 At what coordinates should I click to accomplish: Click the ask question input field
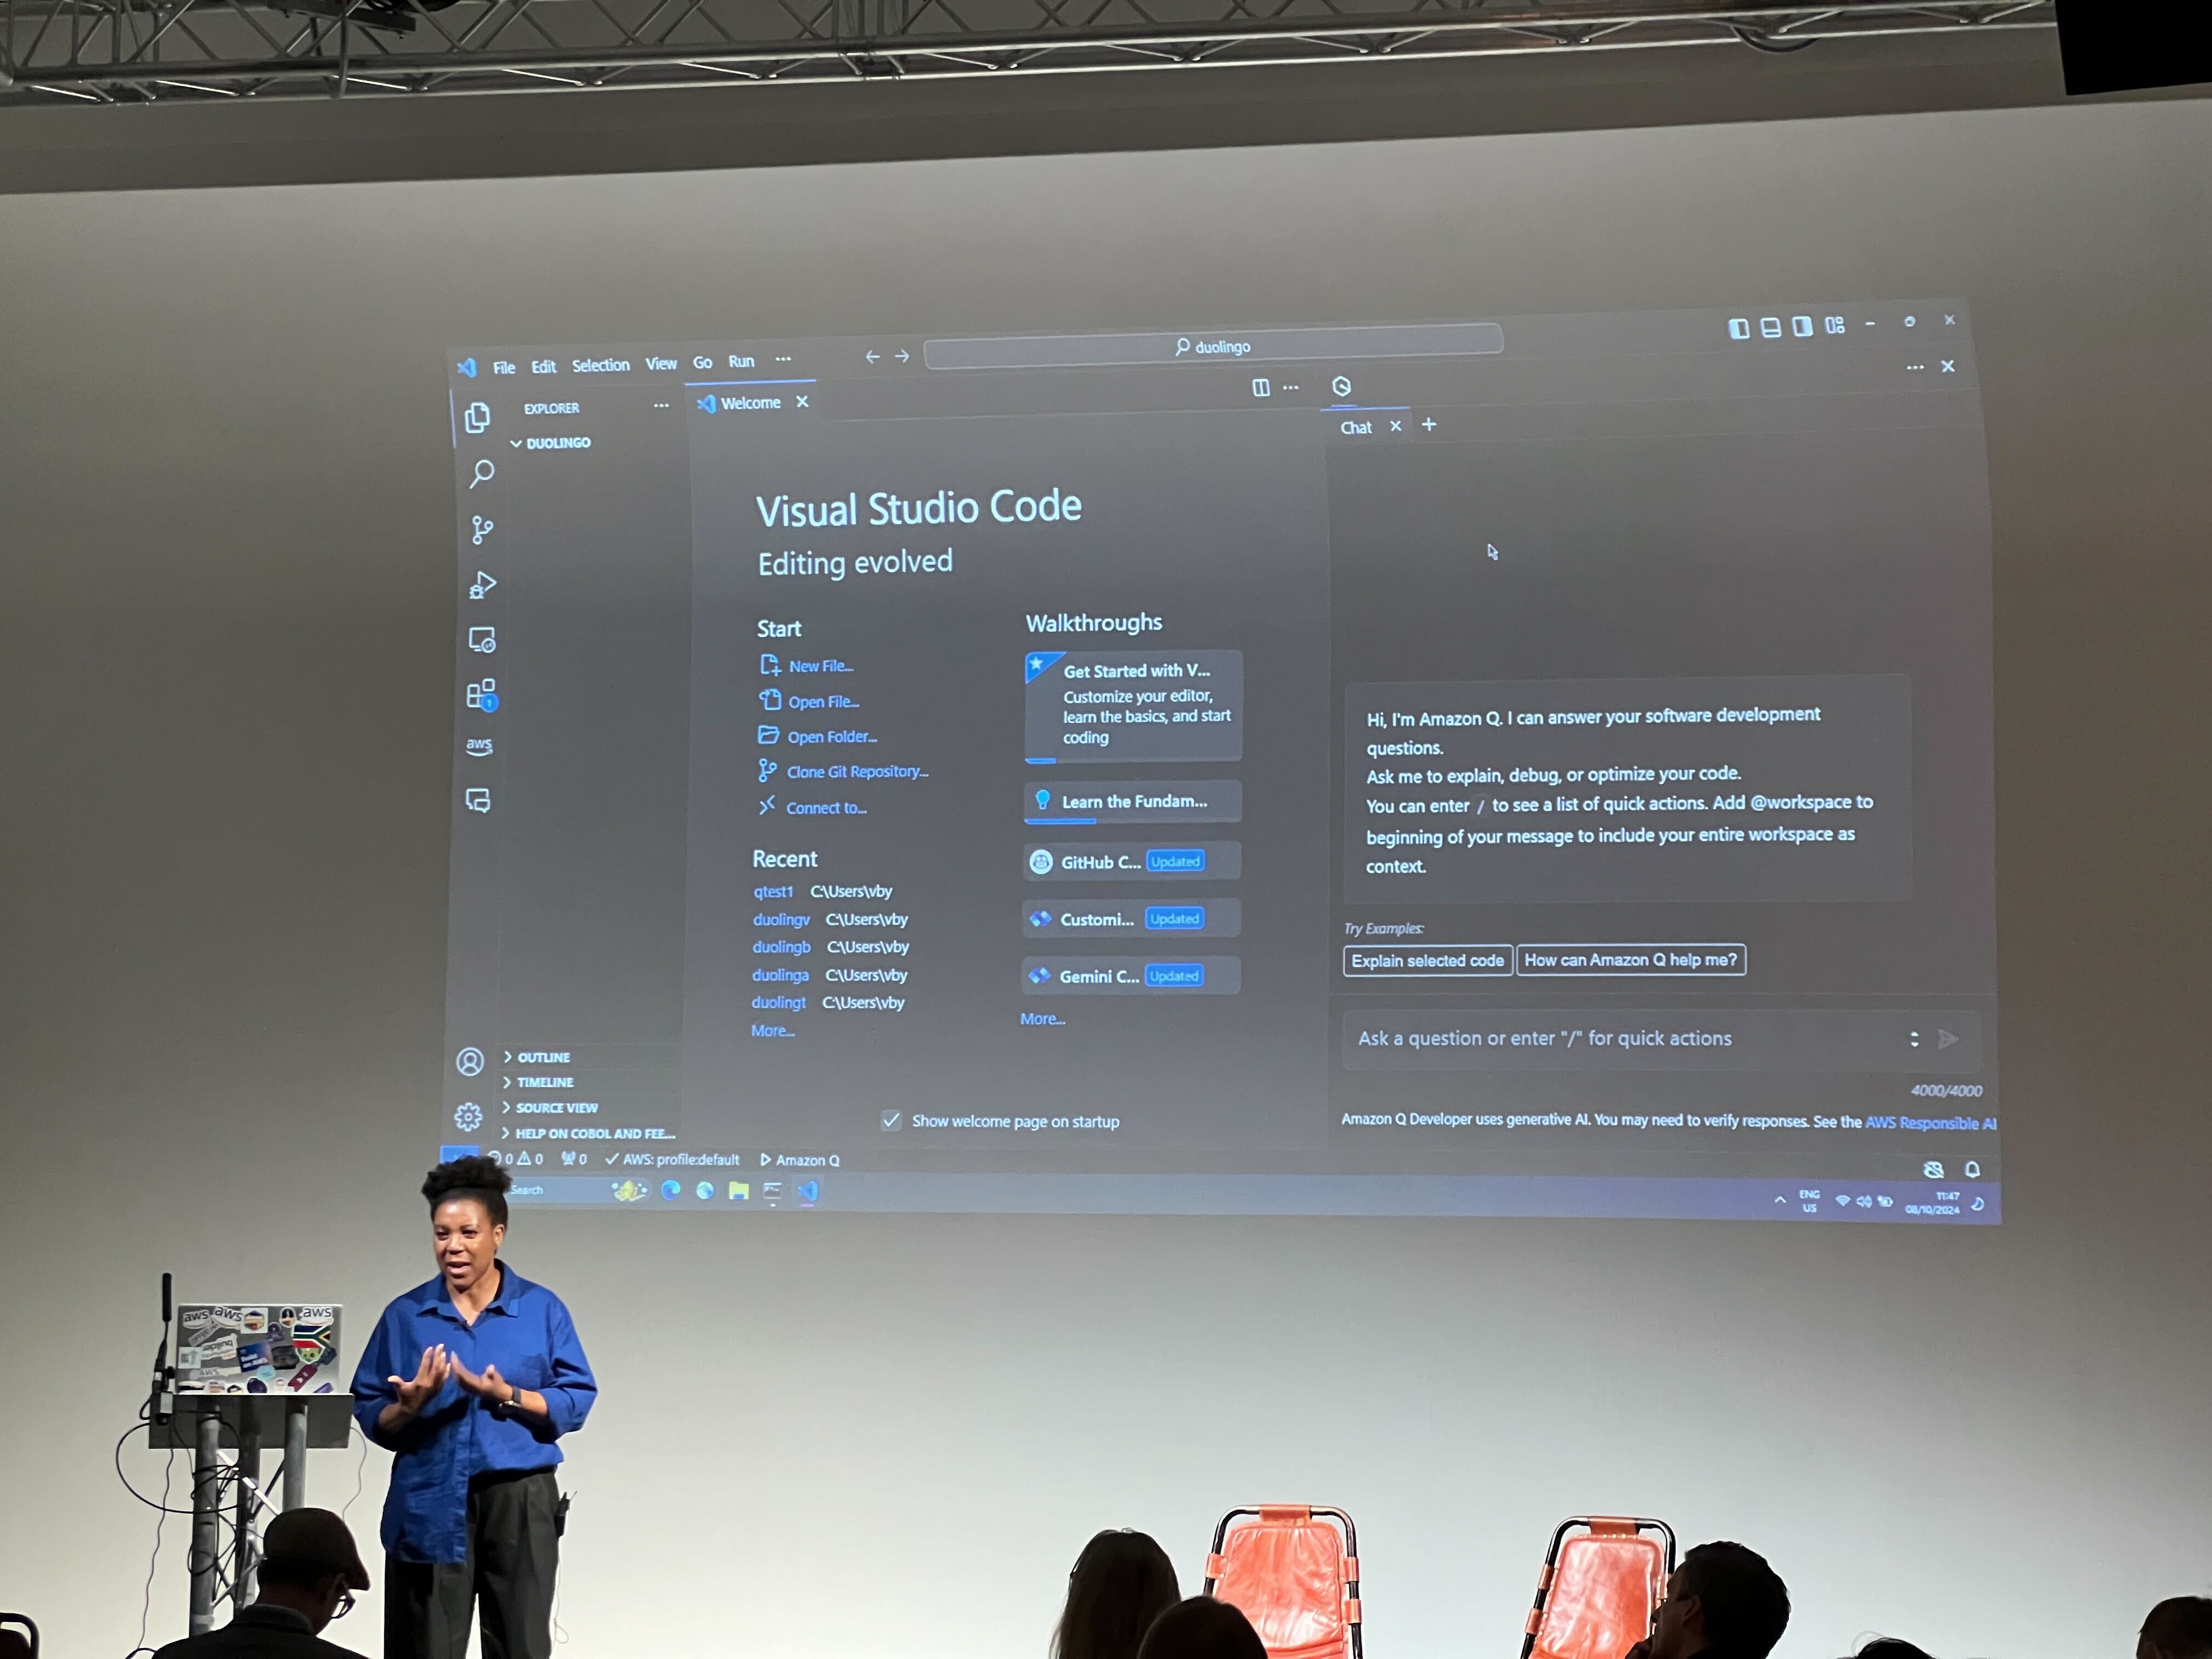pos(1620,1037)
